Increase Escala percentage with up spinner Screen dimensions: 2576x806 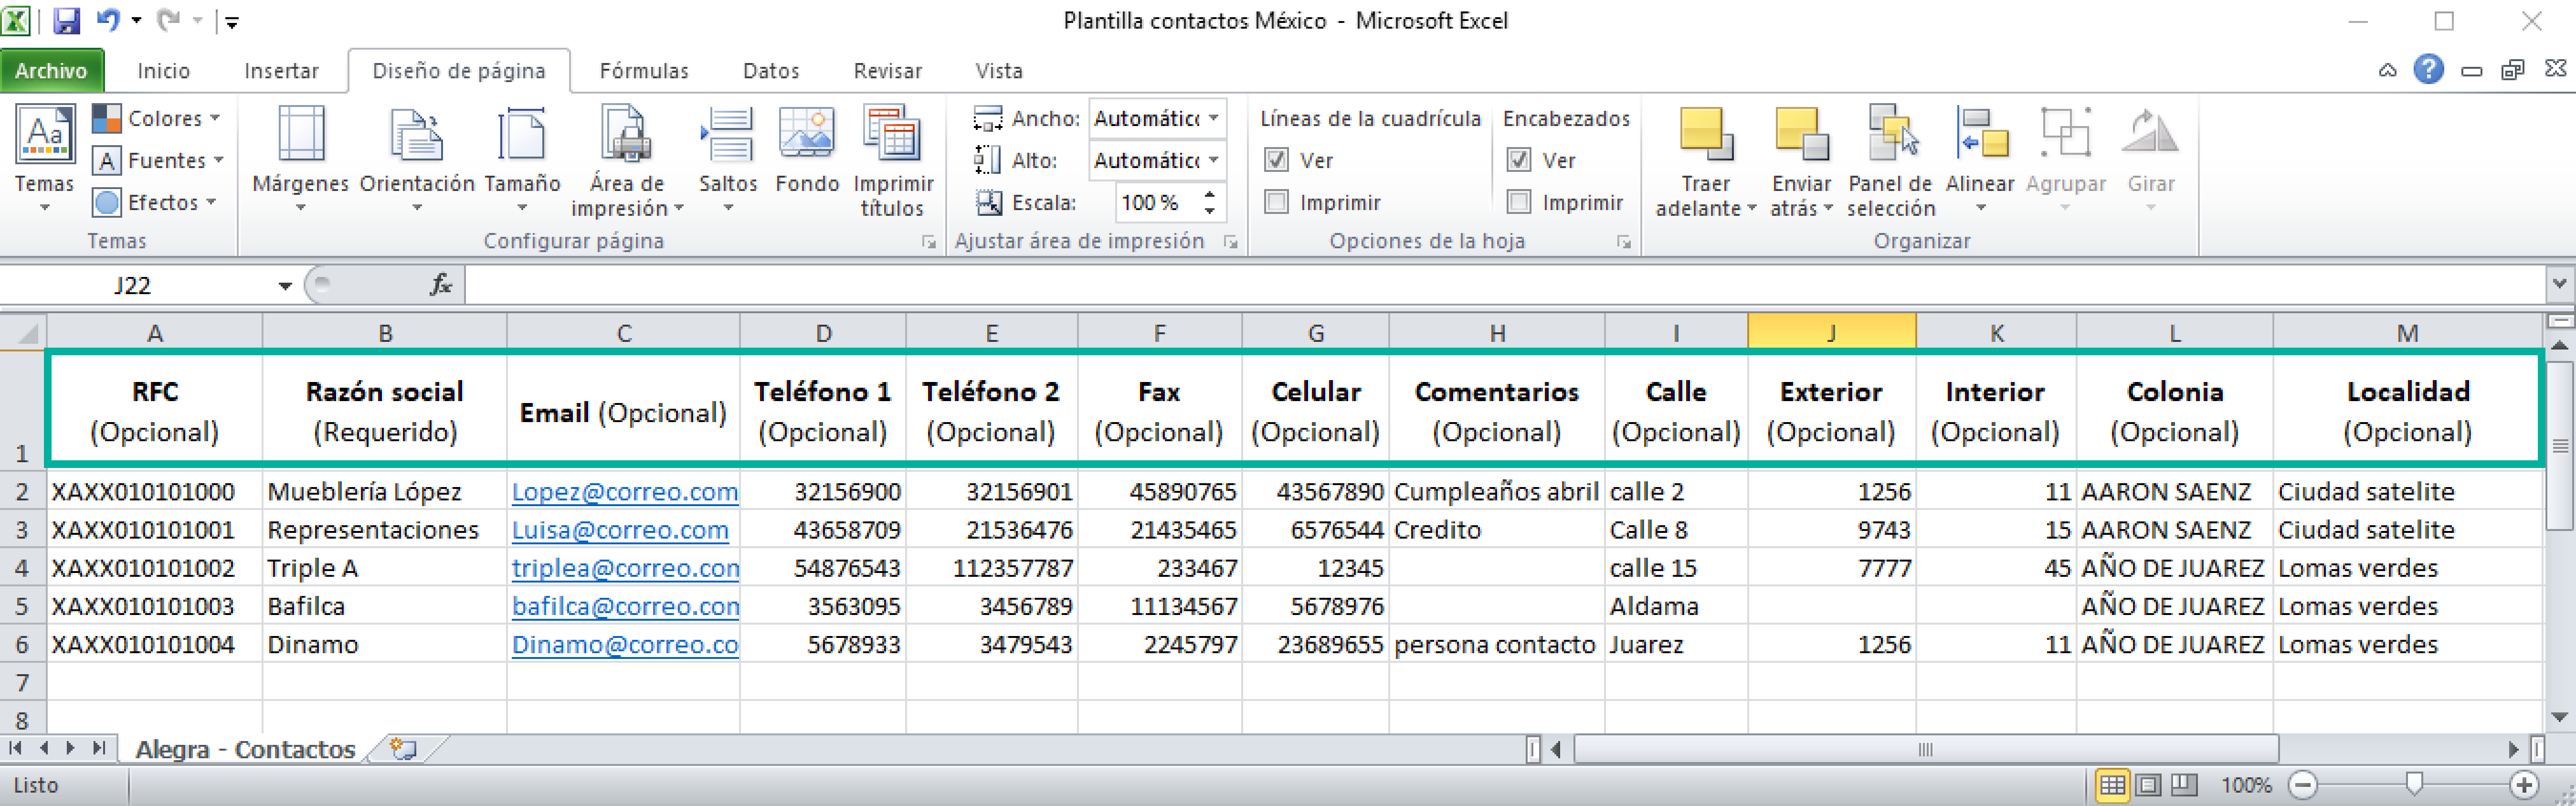[x=1211, y=194]
